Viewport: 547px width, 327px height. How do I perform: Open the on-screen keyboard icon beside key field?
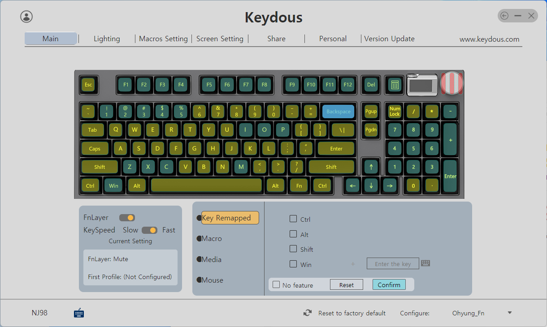tap(425, 263)
